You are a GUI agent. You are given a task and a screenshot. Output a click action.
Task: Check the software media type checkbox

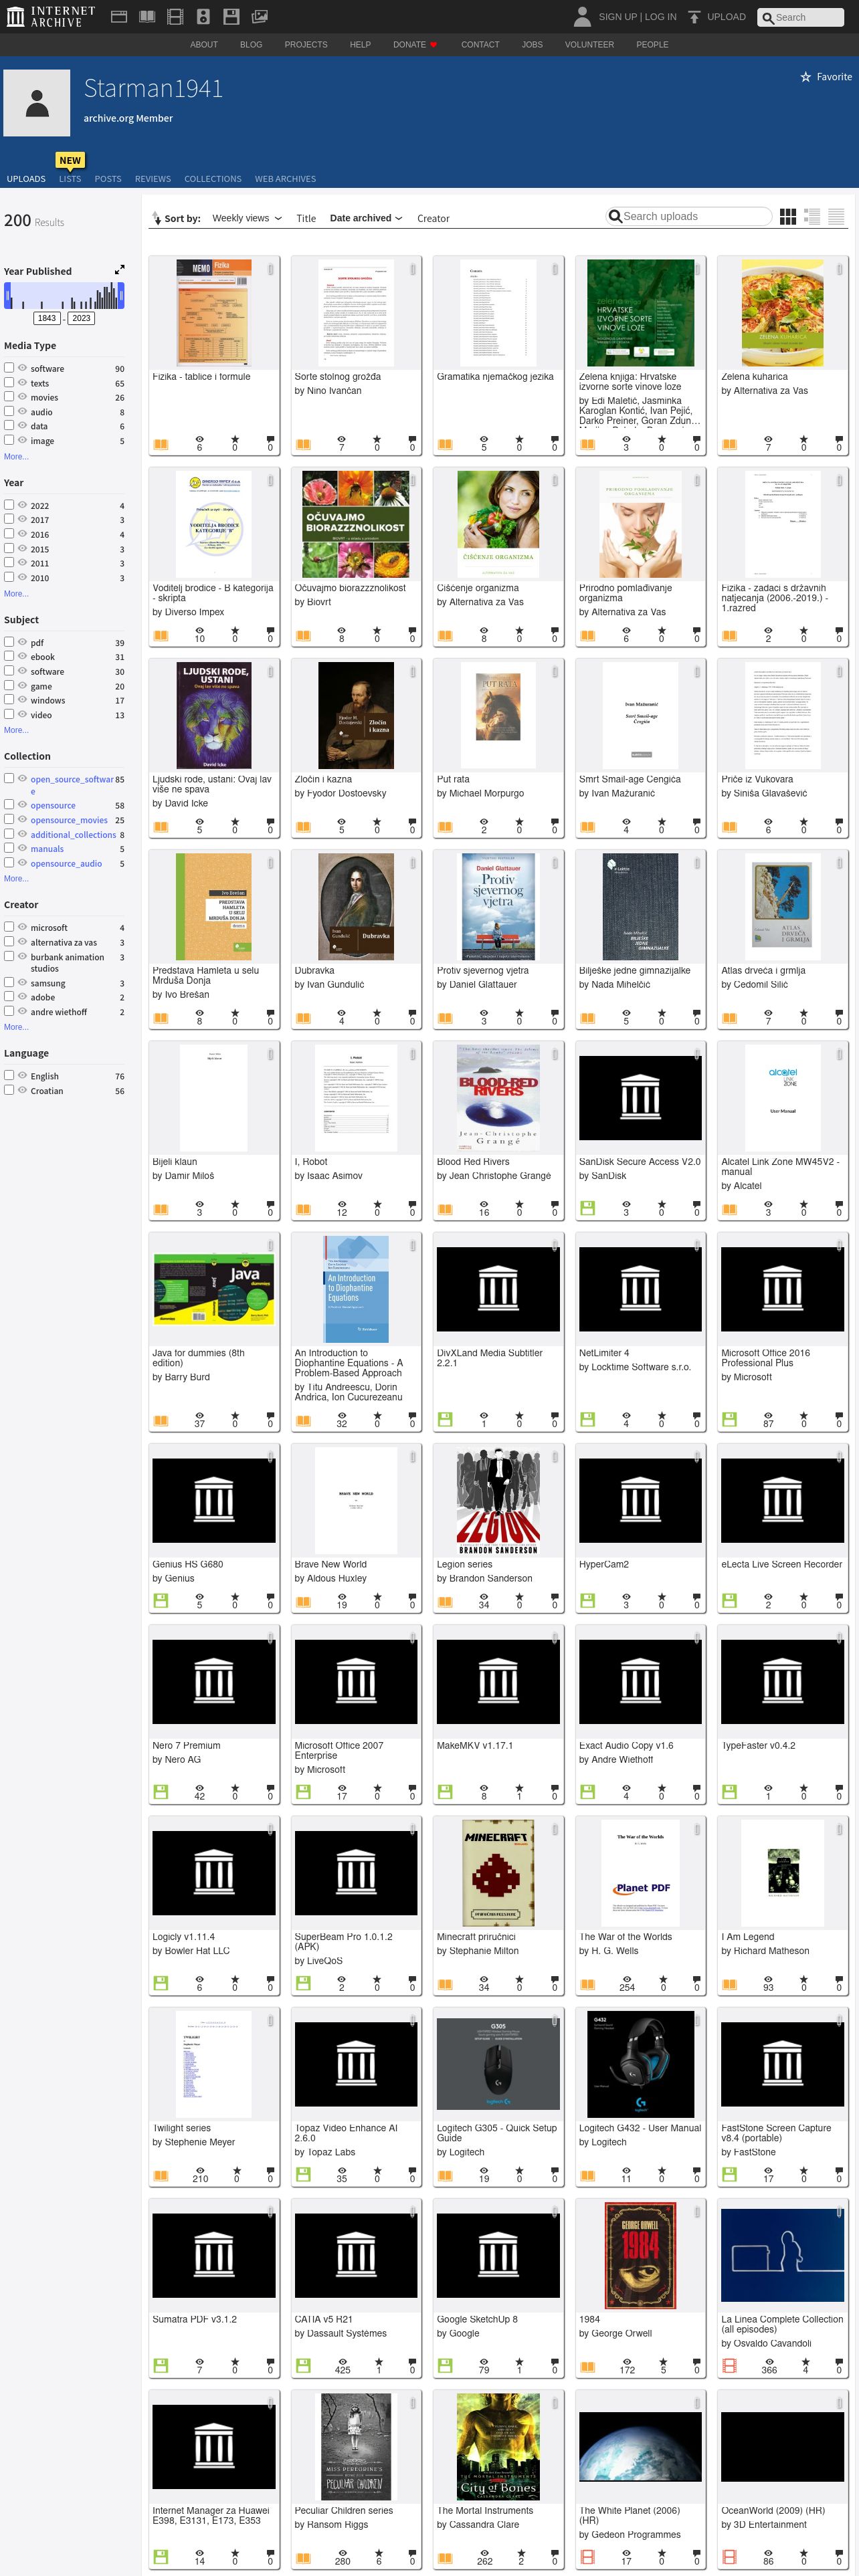pyautogui.click(x=9, y=368)
